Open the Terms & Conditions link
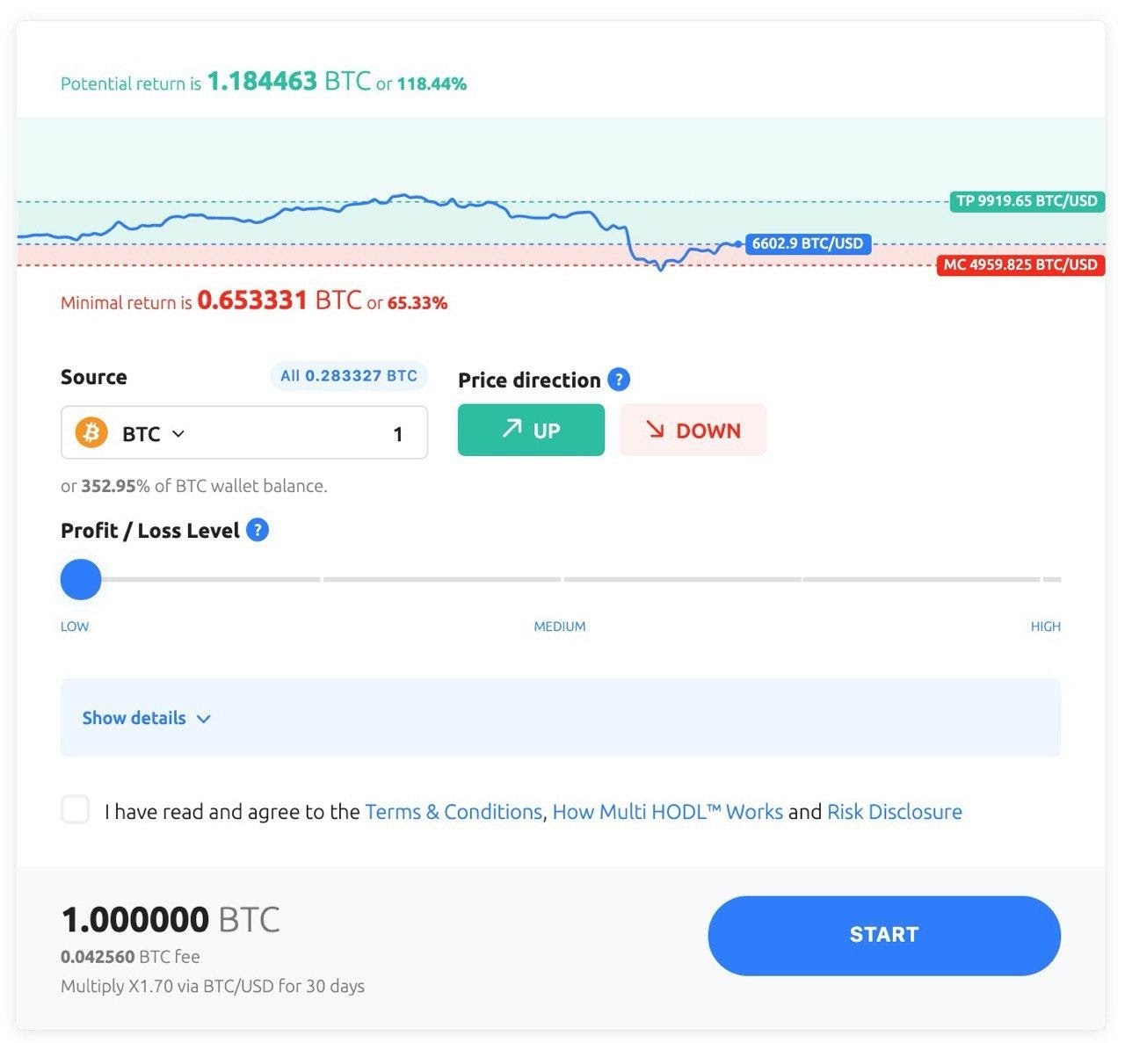 454,811
